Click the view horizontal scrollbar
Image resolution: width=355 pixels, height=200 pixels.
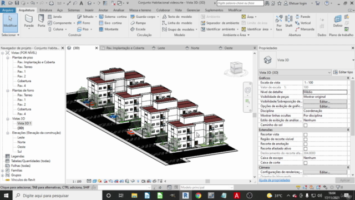click(207, 181)
